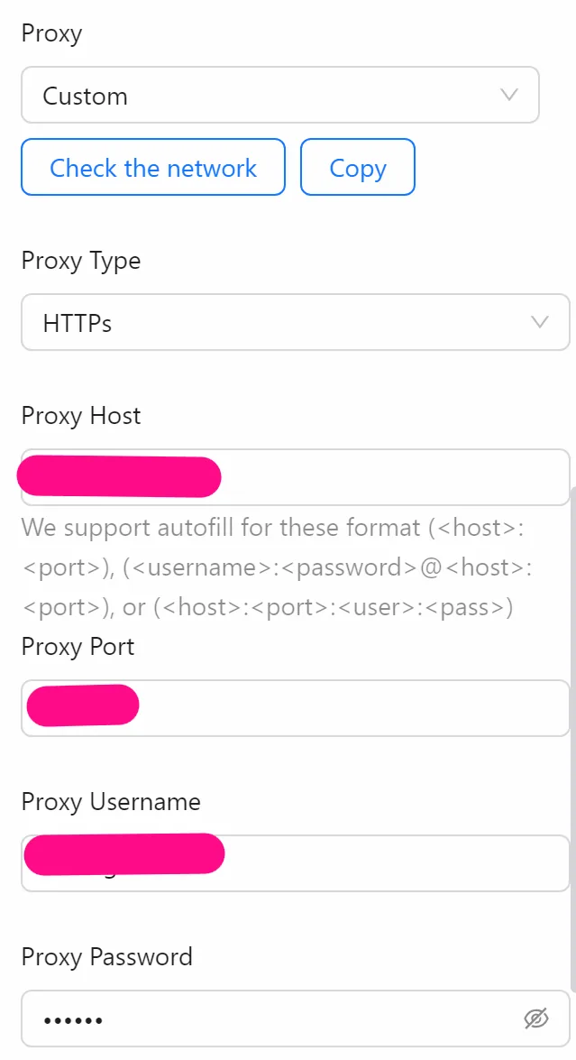Open the Proxy dropdown showing Custom

pos(279,95)
